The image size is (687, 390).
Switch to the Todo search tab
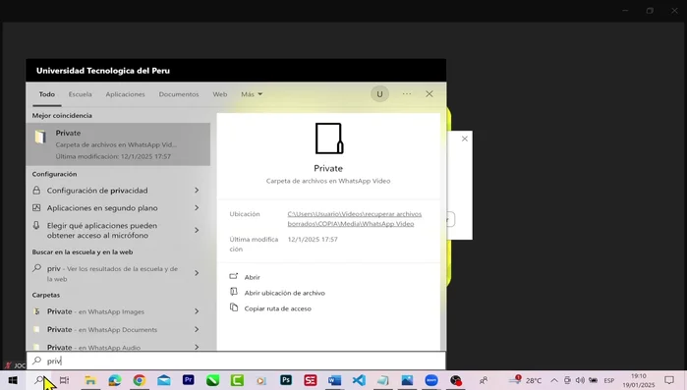click(x=47, y=94)
